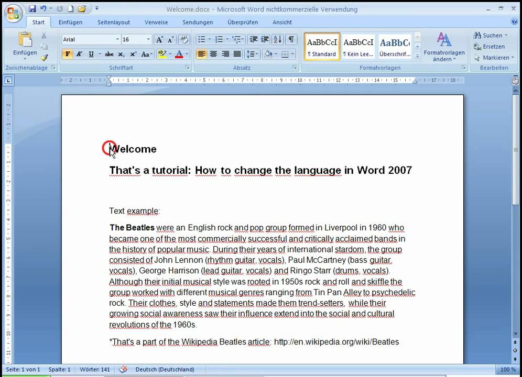Click the Ersetzen button
522x377 pixels.
(489, 47)
